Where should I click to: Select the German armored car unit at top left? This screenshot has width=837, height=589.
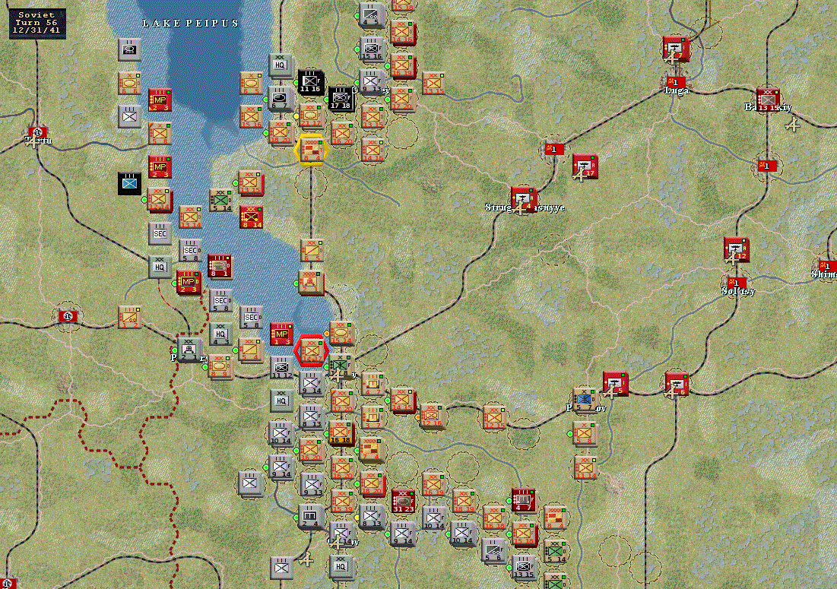click(x=130, y=49)
